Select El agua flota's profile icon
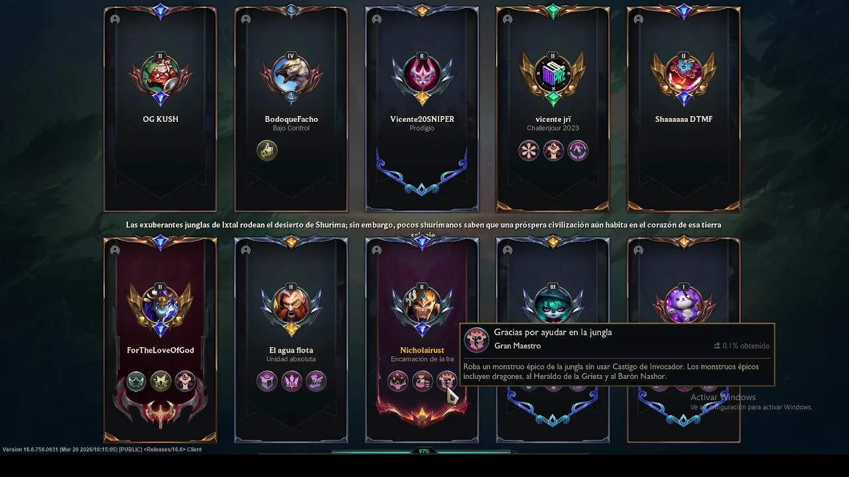 click(291, 306)
